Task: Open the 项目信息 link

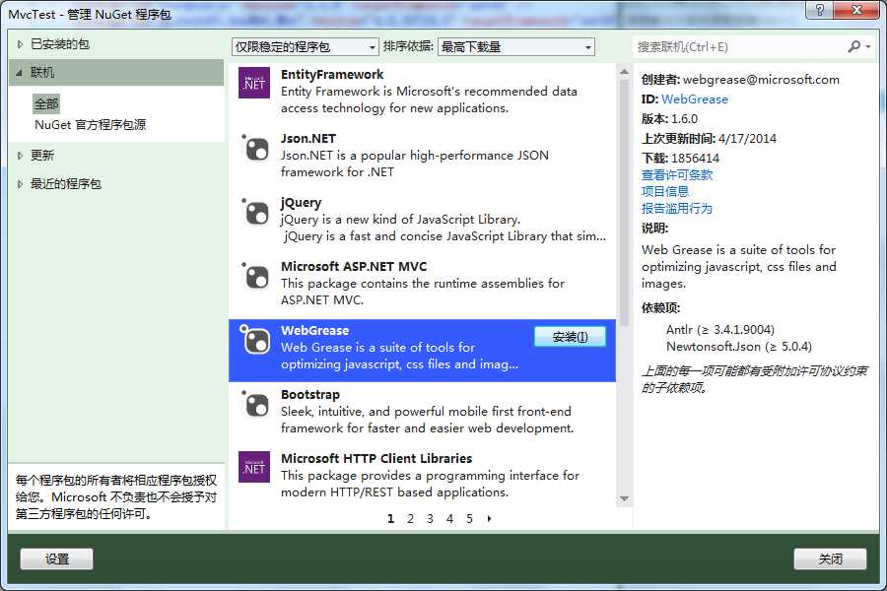Action: pos(665,192)
